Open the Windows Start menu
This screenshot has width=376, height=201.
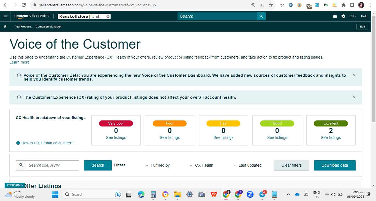coord(55,194)
